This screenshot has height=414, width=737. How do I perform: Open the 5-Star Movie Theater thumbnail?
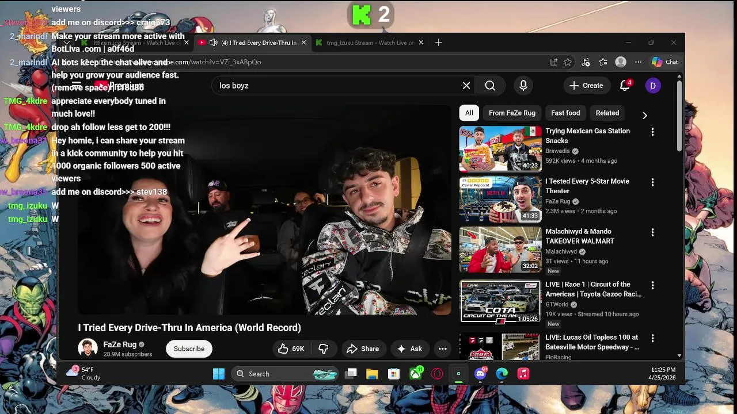click(500, 199)
